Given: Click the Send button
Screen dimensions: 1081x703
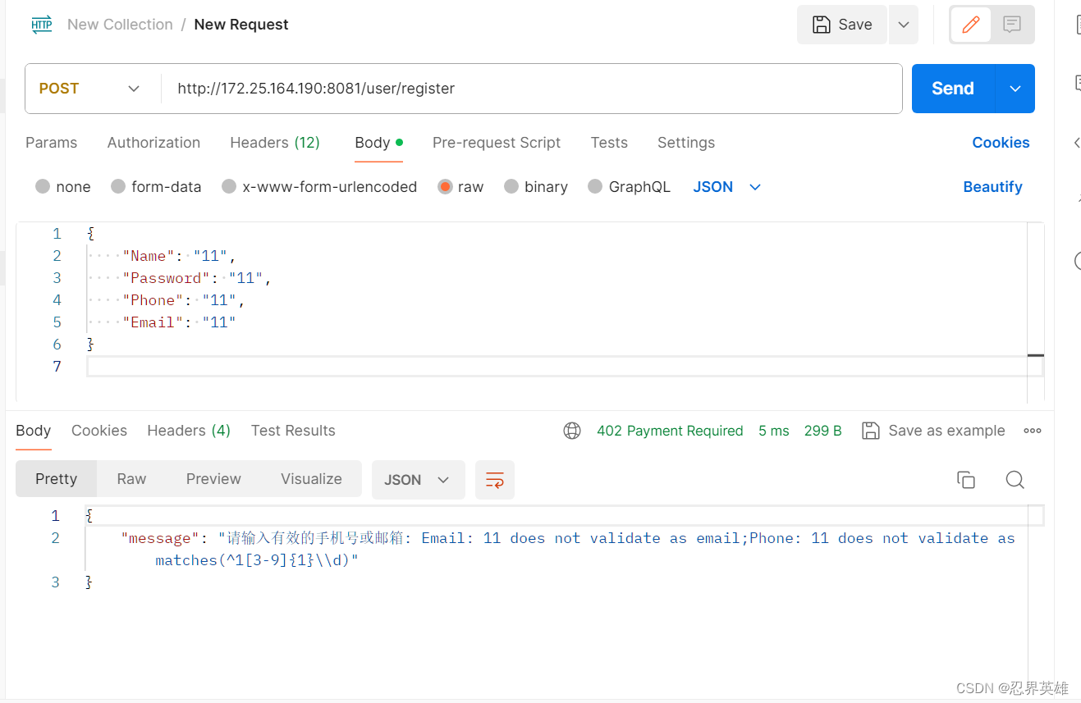Looking at the screenshot, I should 953,89.
